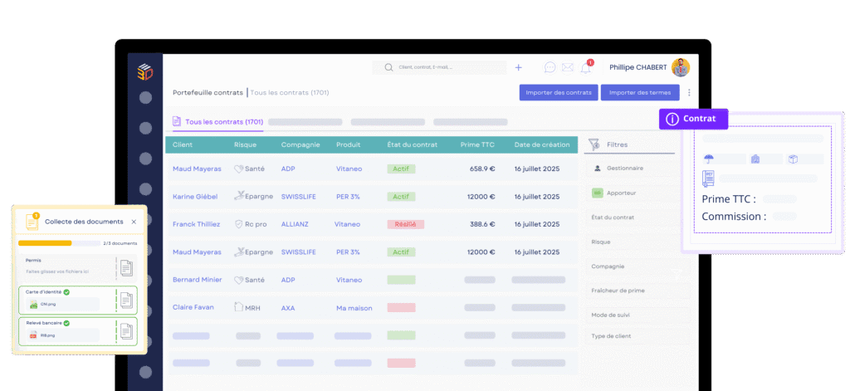Click Actif badge in Karine Giébel row

pos(401,197)
